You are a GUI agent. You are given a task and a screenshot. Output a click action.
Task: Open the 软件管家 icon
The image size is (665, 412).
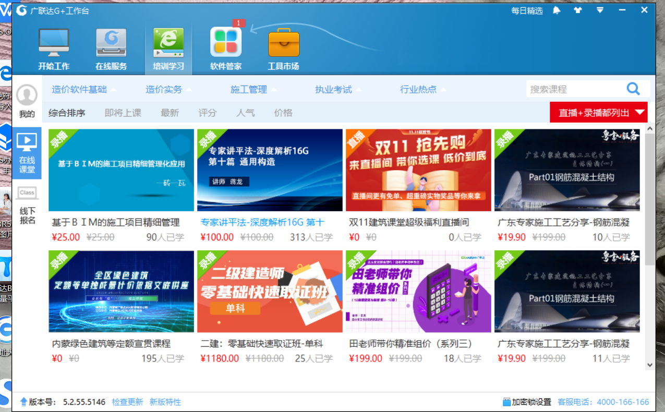[x=226, y=42]
